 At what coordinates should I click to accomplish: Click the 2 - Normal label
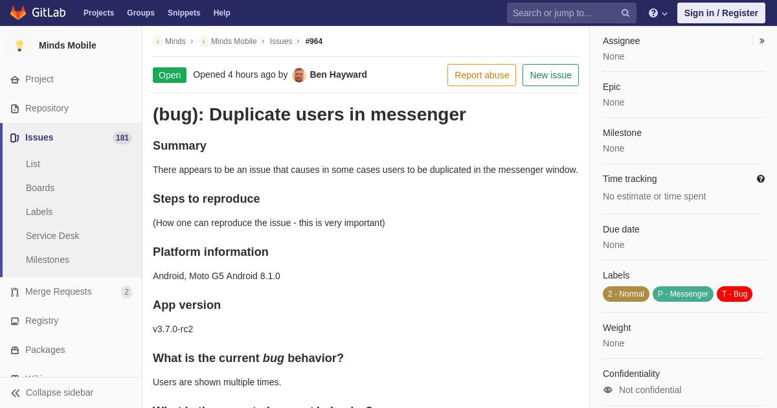pyautogui.click(x=626, y=294)
